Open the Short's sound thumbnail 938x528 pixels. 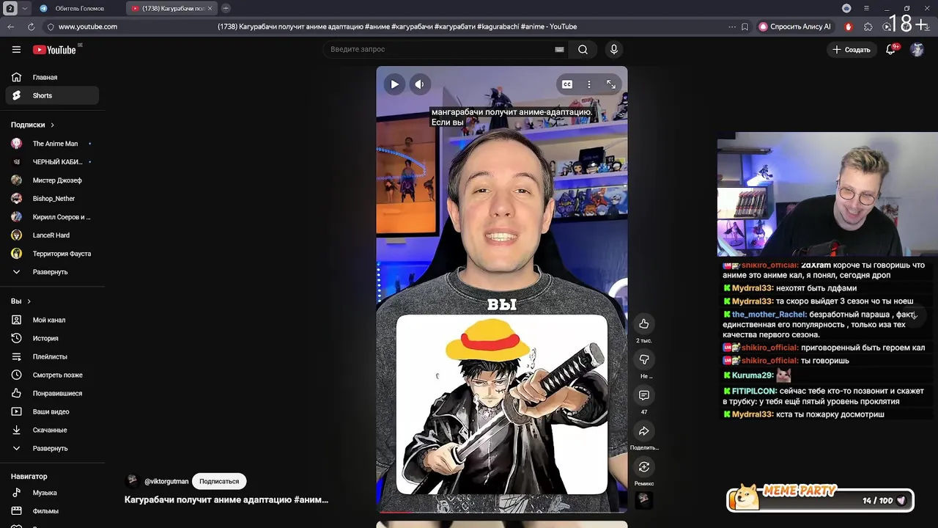coord(644,499)
